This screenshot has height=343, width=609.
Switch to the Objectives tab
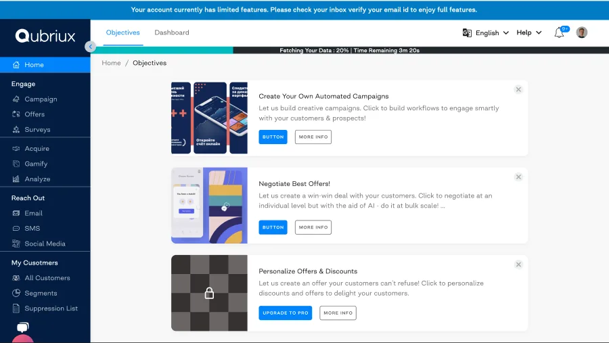coord(122,32)
